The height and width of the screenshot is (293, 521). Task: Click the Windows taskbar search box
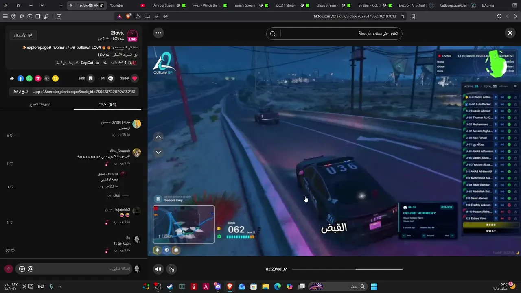(338, 286)
